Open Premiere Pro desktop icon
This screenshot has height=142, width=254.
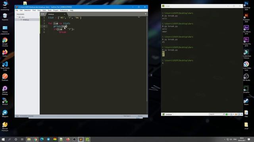pos(246,42)
